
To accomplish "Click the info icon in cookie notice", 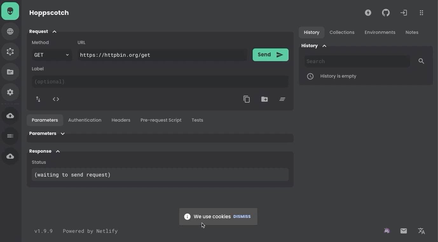I will 187,217.
